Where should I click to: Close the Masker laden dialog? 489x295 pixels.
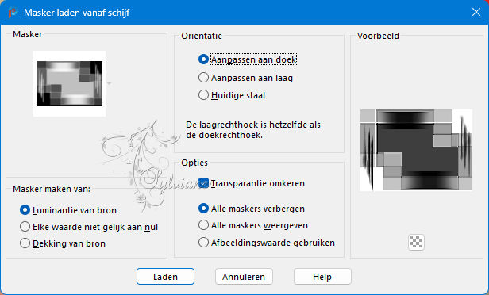point(476,12)
